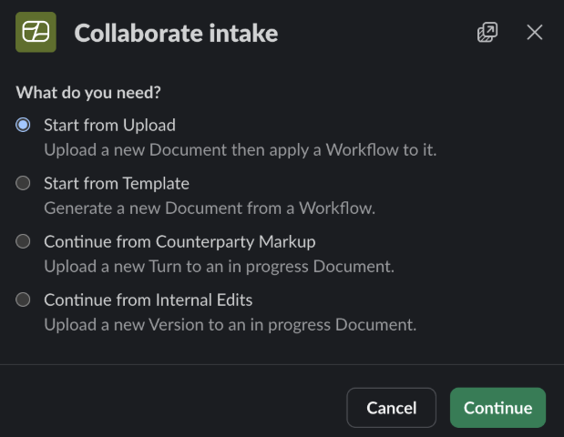This screenshot has height=437, width=564.
Task: Click the 'Start from Upload' label
Action: point(109,125)
